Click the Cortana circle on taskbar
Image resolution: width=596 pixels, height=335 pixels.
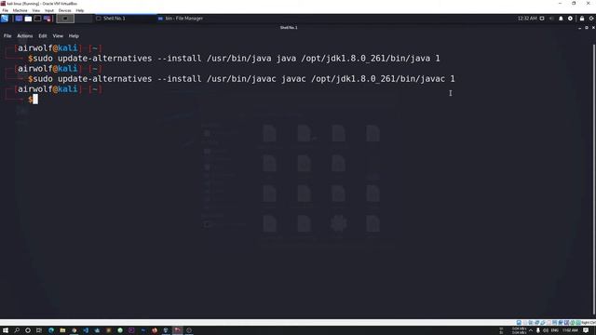[x=28, y=330]
